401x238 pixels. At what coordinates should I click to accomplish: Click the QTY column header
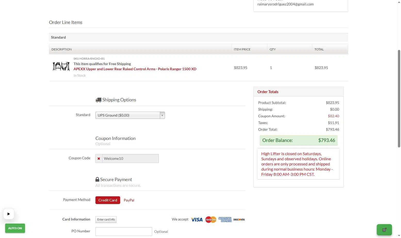[273, 49]
